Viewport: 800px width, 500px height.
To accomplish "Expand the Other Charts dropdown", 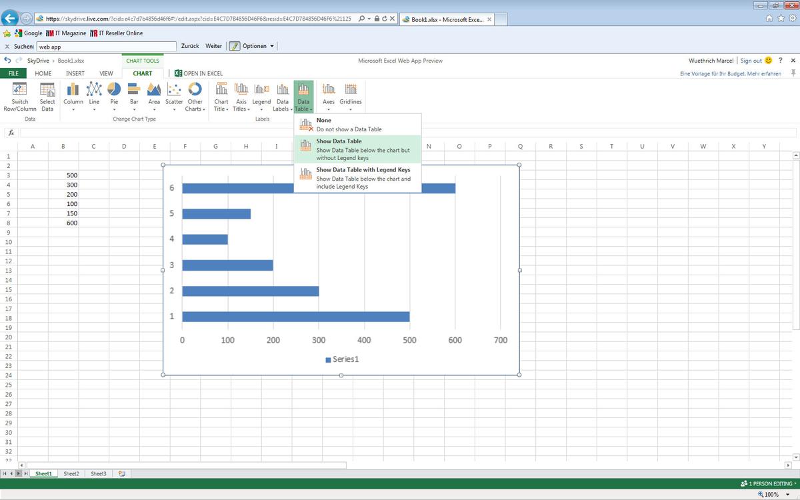I will (195, 97).
